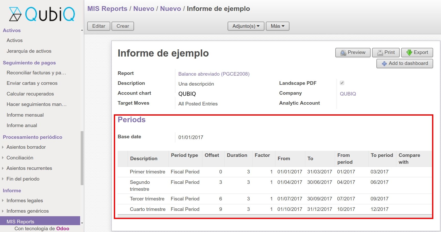
Task: Open the Más dropdown menu
Action: (x=277, y=26)
